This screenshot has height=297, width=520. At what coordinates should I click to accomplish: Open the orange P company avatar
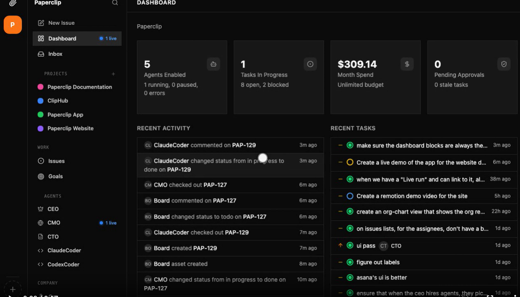click(13, 25)
